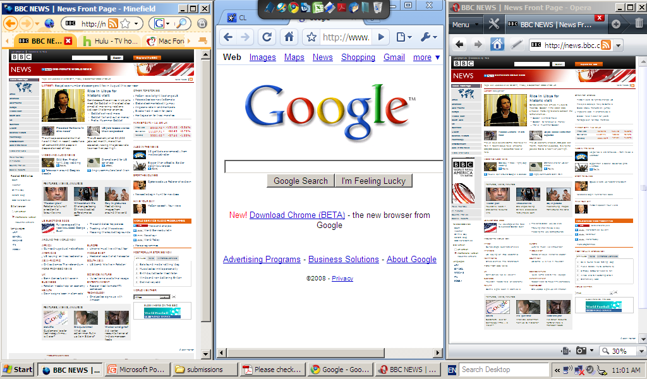Viewport: 647px width, 379px height.
Task: Switch to the Hulu - TV tab
Action: tap(110, 41)
